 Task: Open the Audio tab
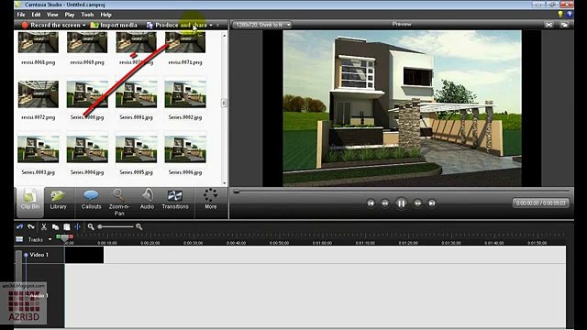(x=147, y=200)
